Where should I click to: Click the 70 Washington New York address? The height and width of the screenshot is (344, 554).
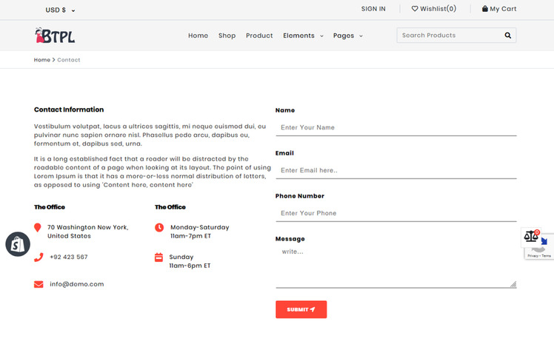[88, 232]
